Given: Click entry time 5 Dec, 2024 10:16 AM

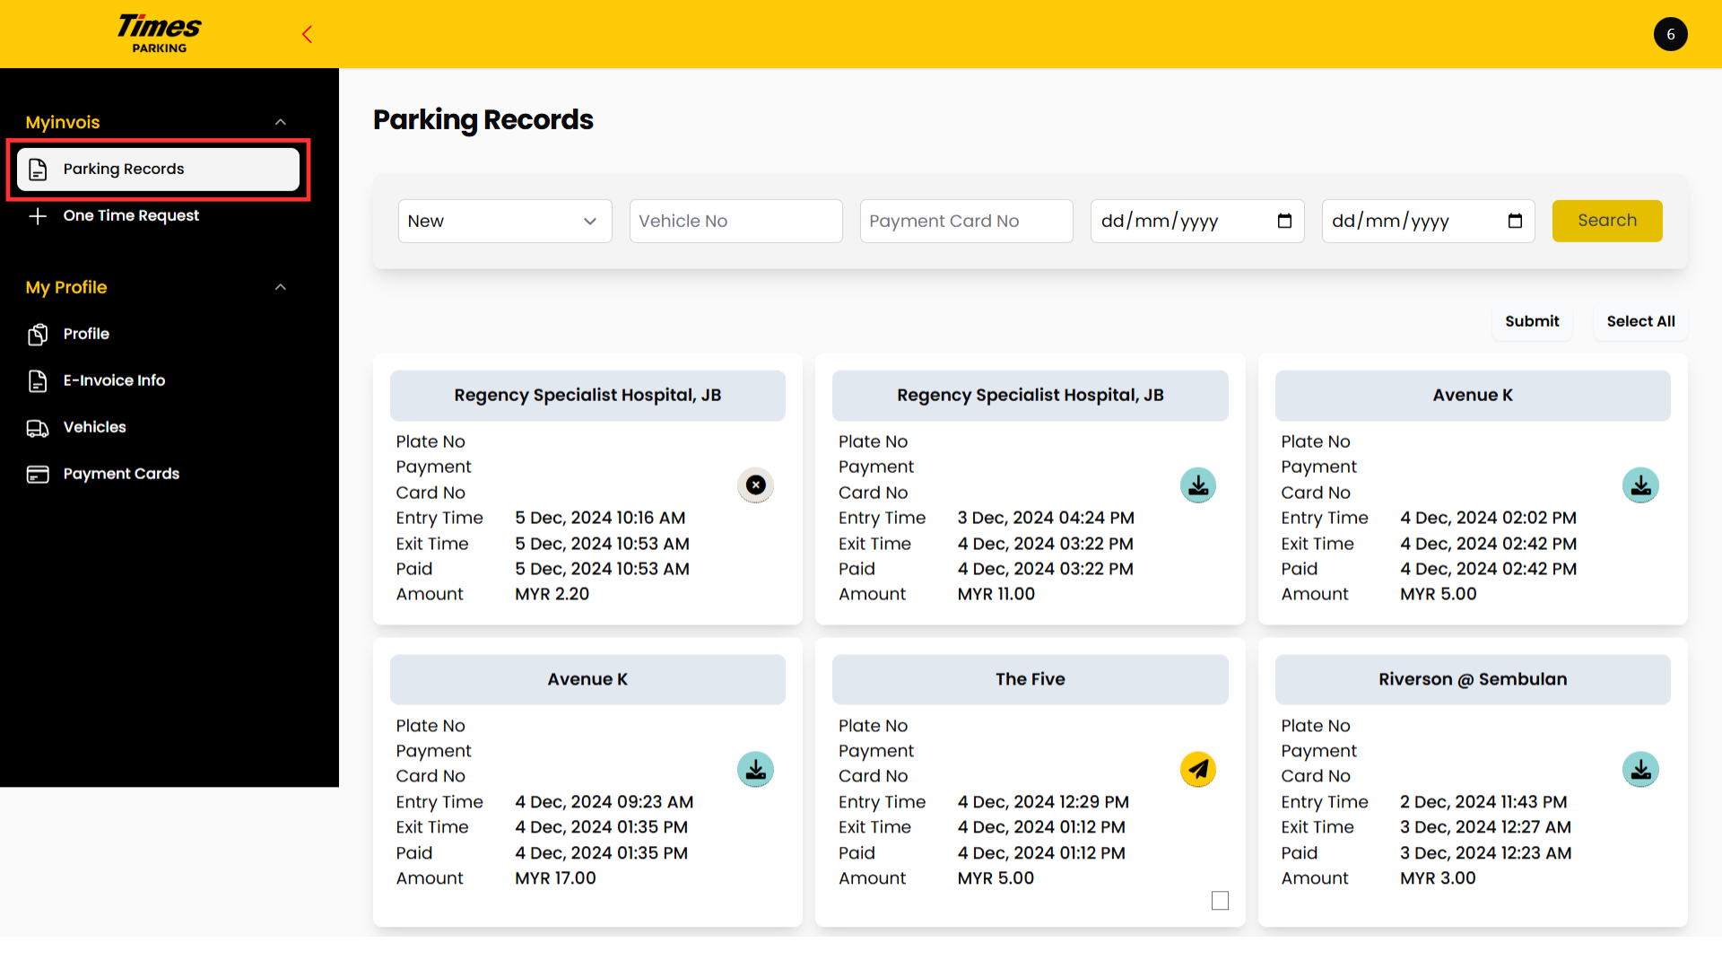Looking at the screenshot, I should point(600,518).
